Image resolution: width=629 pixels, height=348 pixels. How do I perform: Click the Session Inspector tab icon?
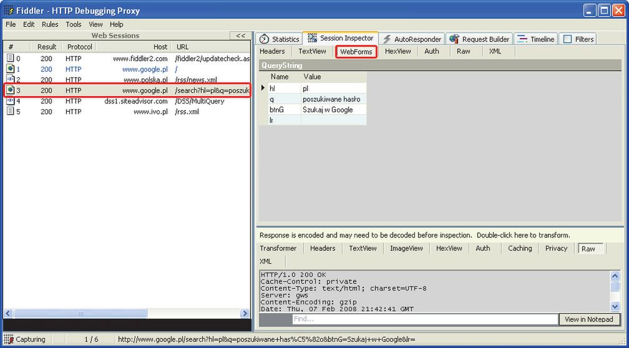coord(312,38)
